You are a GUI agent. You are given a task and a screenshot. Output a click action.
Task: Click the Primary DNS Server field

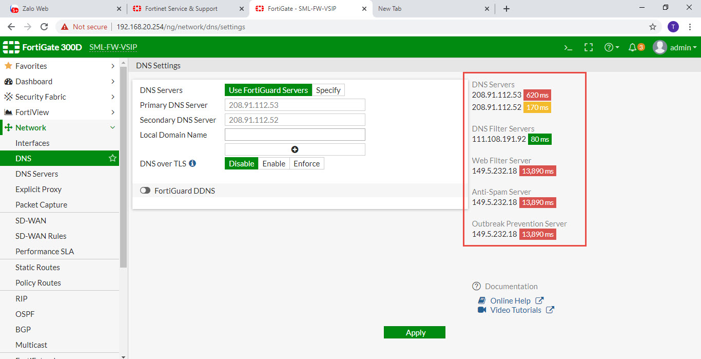click(x=295, y=105)
